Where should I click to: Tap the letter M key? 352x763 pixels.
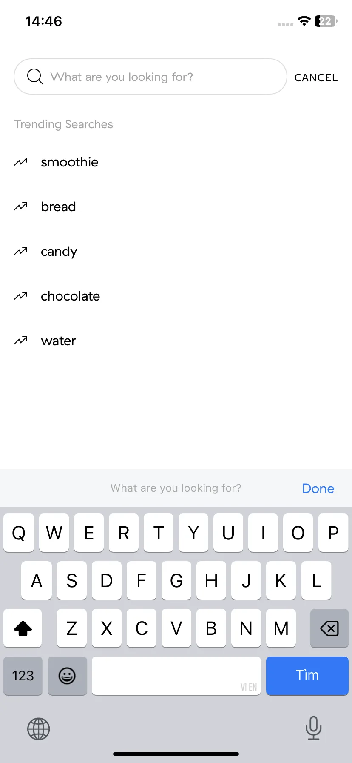pyautogui.click(x=281, y=628)
